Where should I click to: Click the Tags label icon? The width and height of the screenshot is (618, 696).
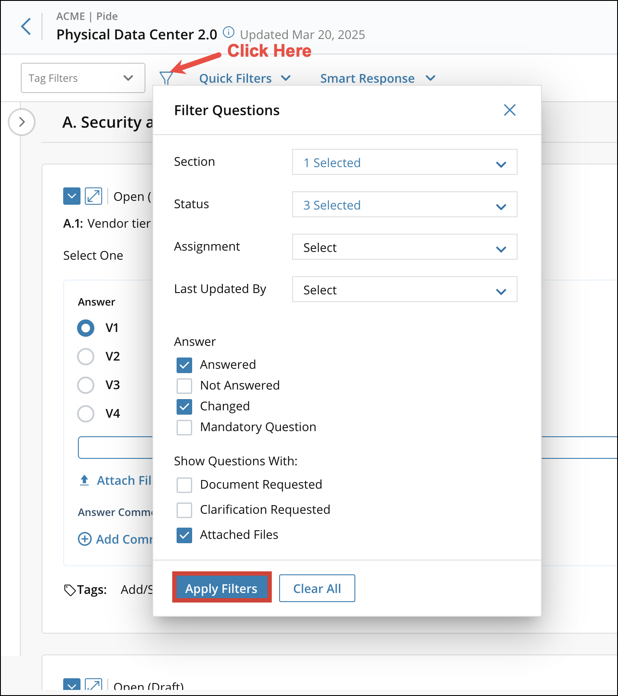point(70,590)
